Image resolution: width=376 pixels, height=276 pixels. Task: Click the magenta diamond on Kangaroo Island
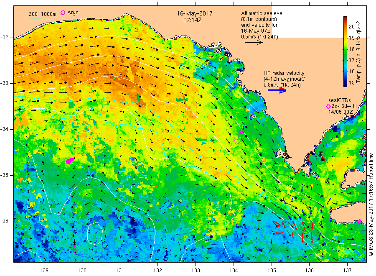tap(360, 222)
